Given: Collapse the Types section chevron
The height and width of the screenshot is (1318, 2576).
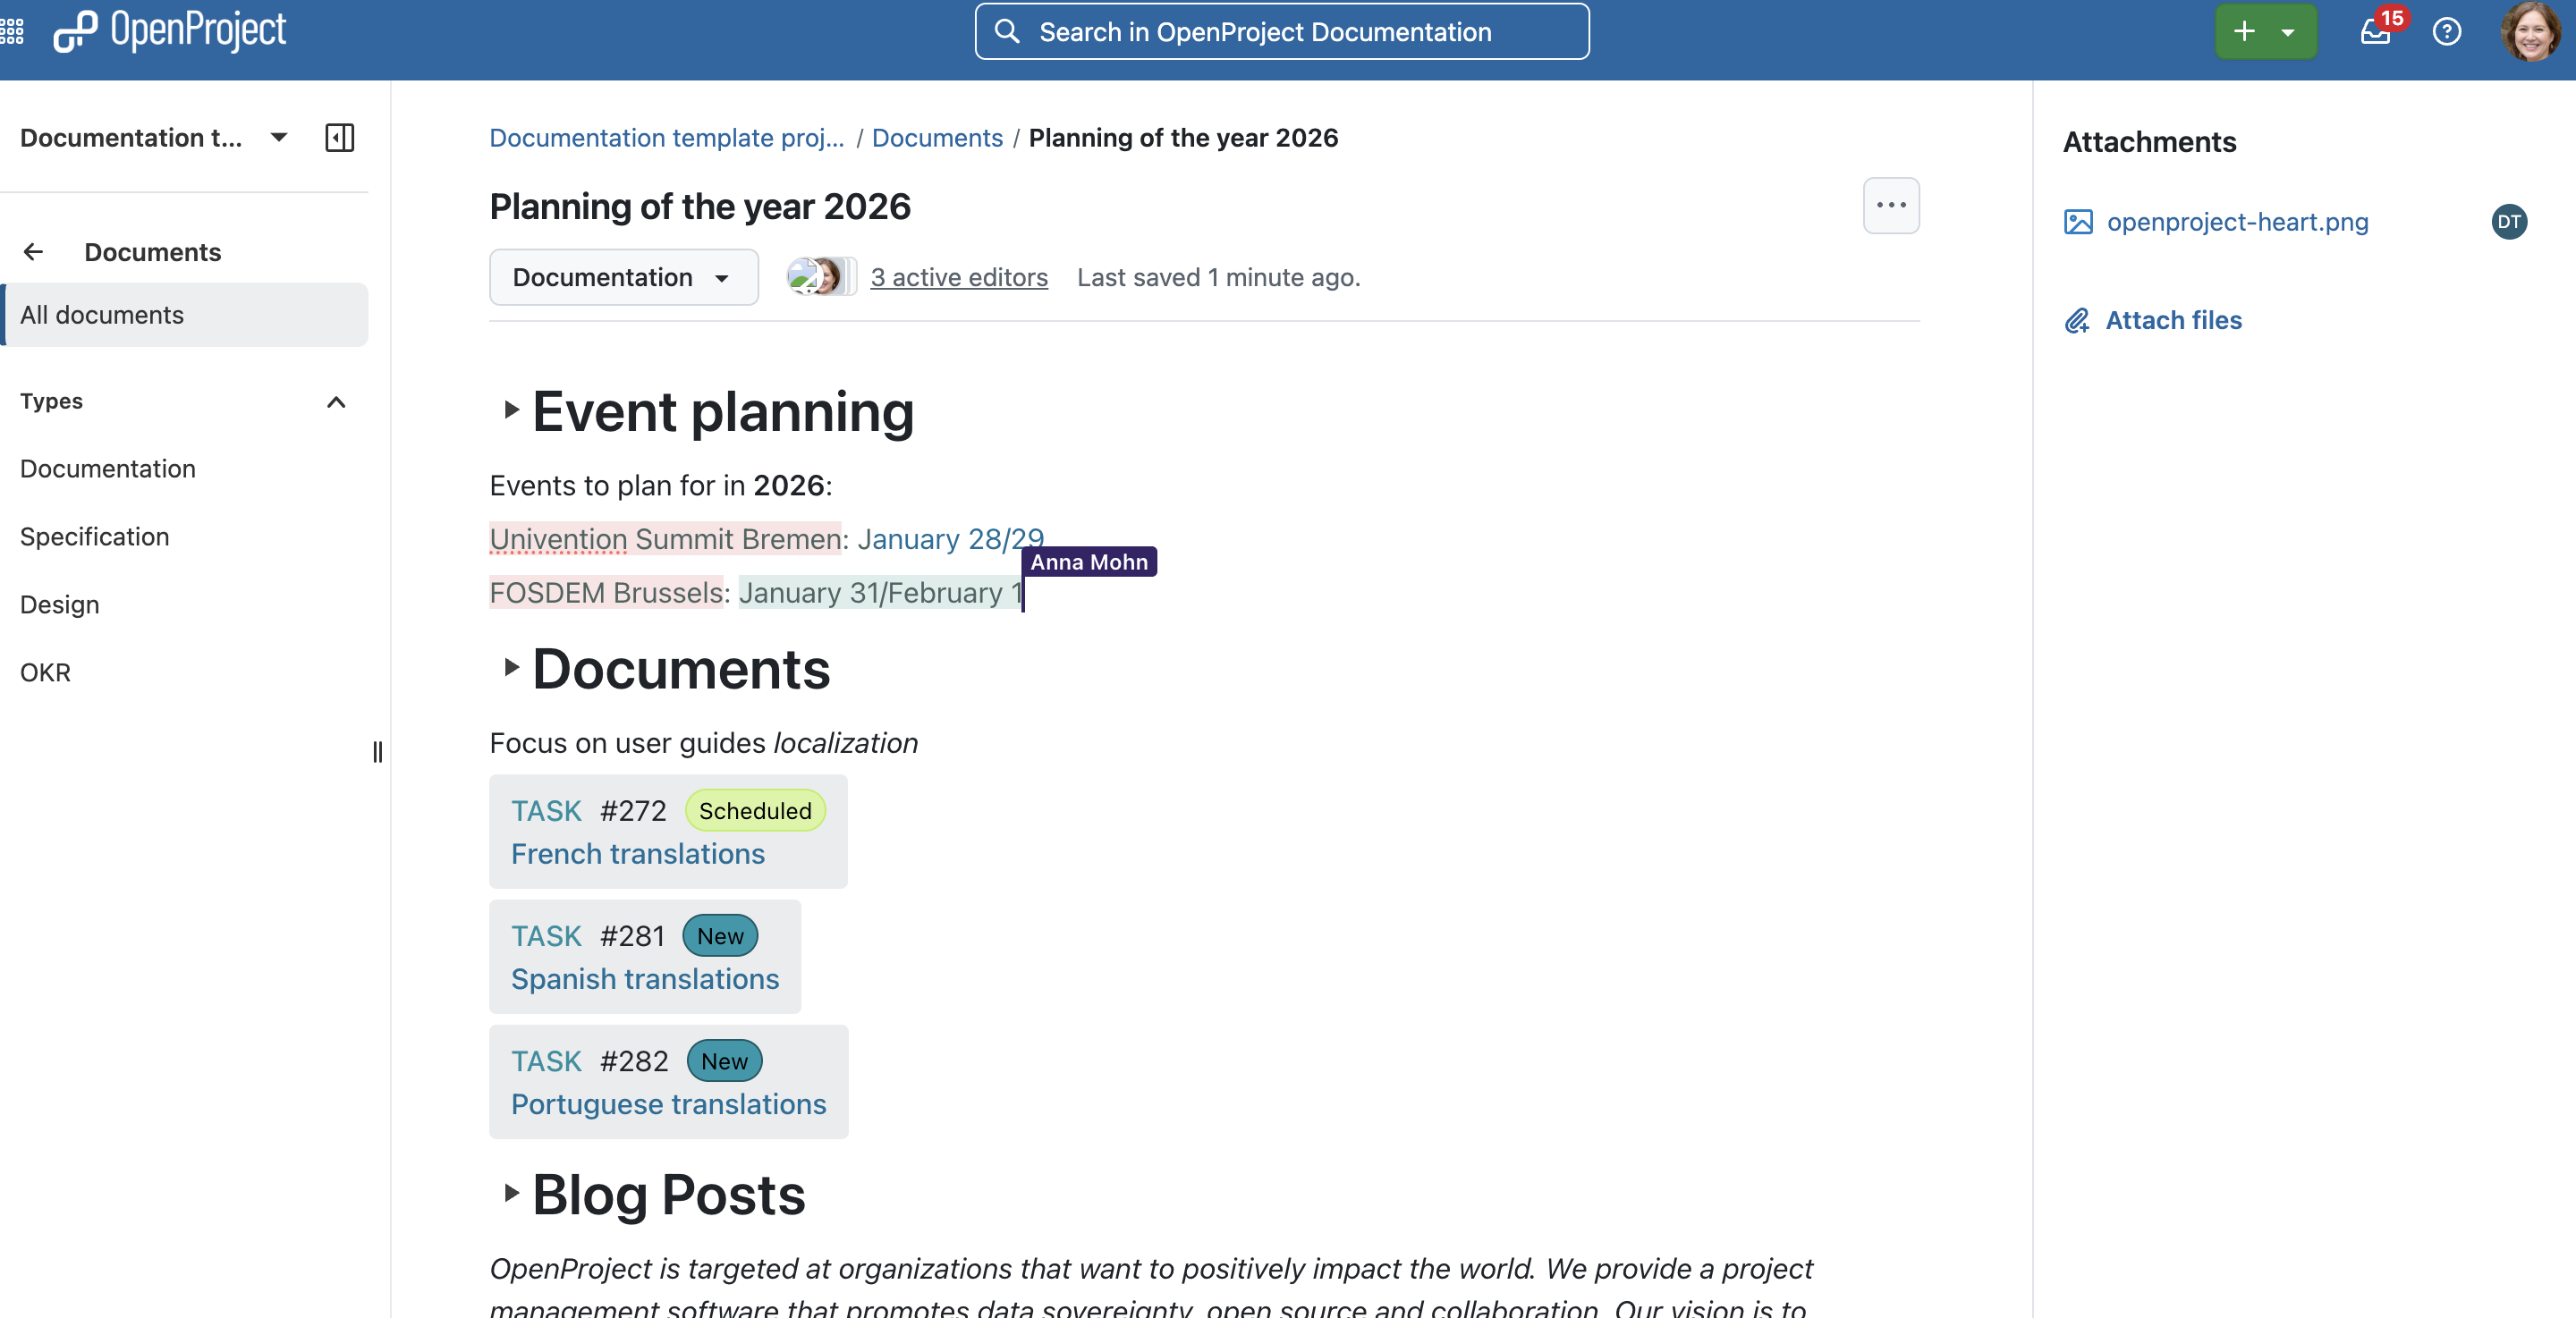Looking at the screenshot, I should (x=336, y=403).
